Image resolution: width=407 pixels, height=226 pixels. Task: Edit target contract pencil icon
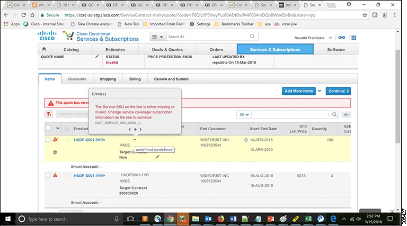click(157, 157)
